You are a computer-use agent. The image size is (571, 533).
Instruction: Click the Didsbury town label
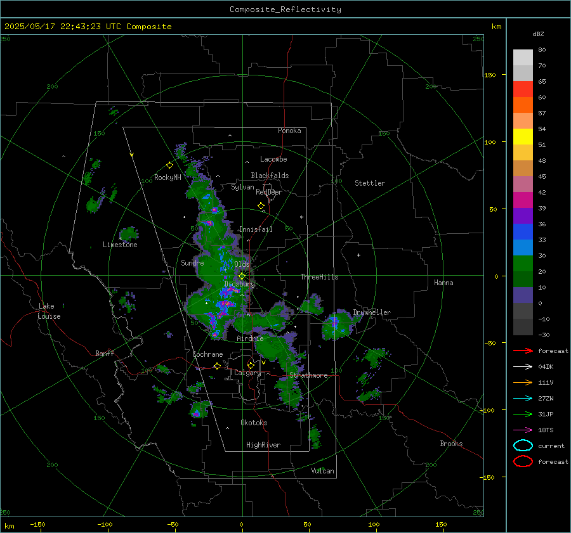[x=239, y=284]
